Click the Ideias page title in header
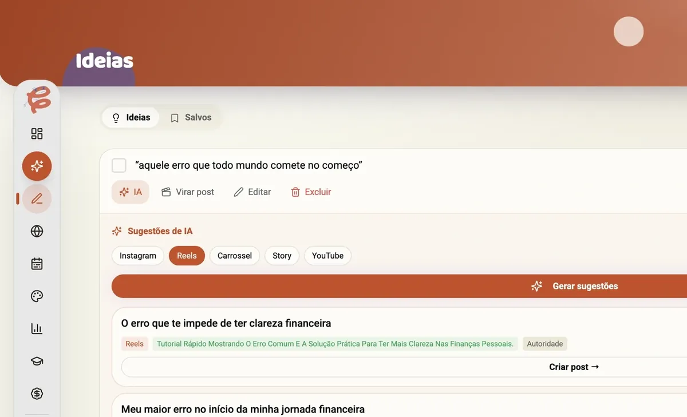Image resolution: width=687 pixels, height=417 pixels. click(104, 61)
